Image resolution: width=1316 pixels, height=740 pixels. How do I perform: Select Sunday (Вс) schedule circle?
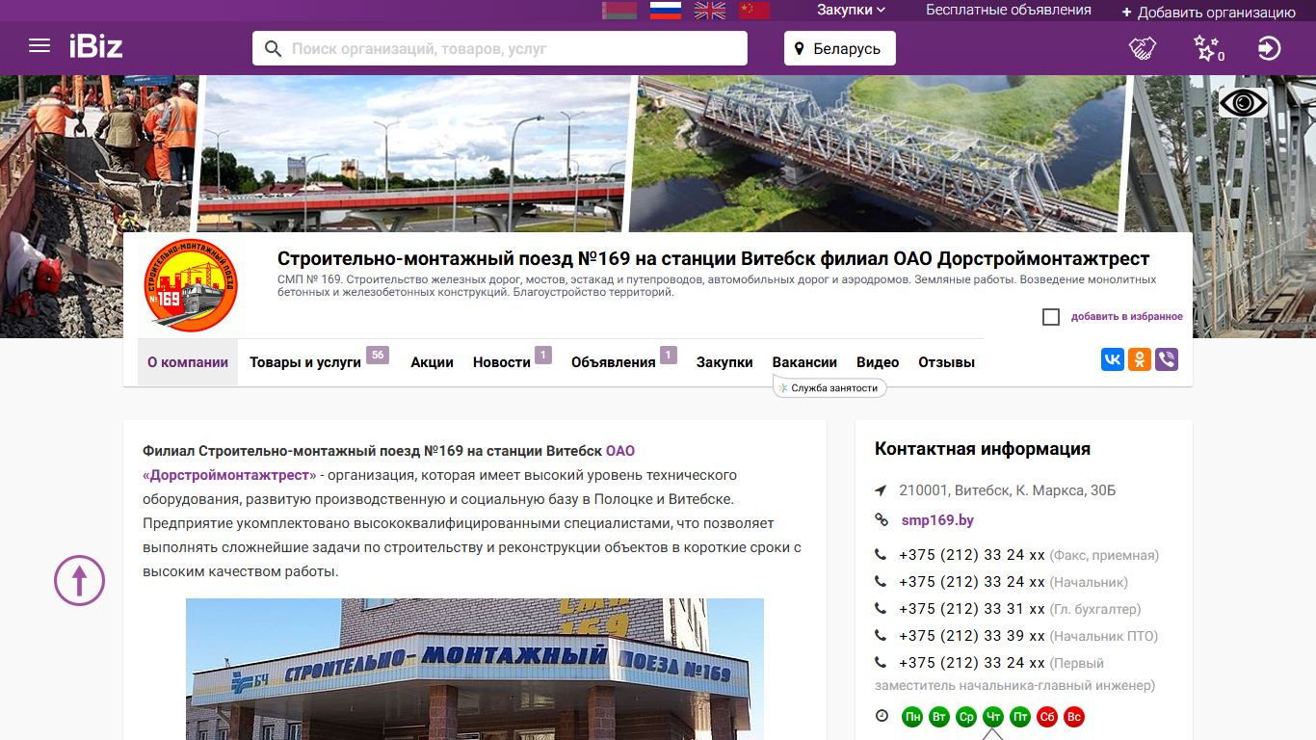(1074, 717)
